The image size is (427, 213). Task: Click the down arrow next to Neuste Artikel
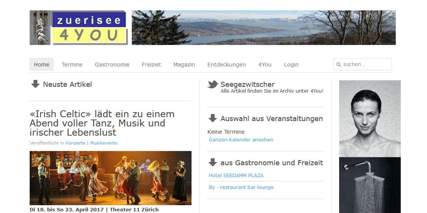point(35,84)
